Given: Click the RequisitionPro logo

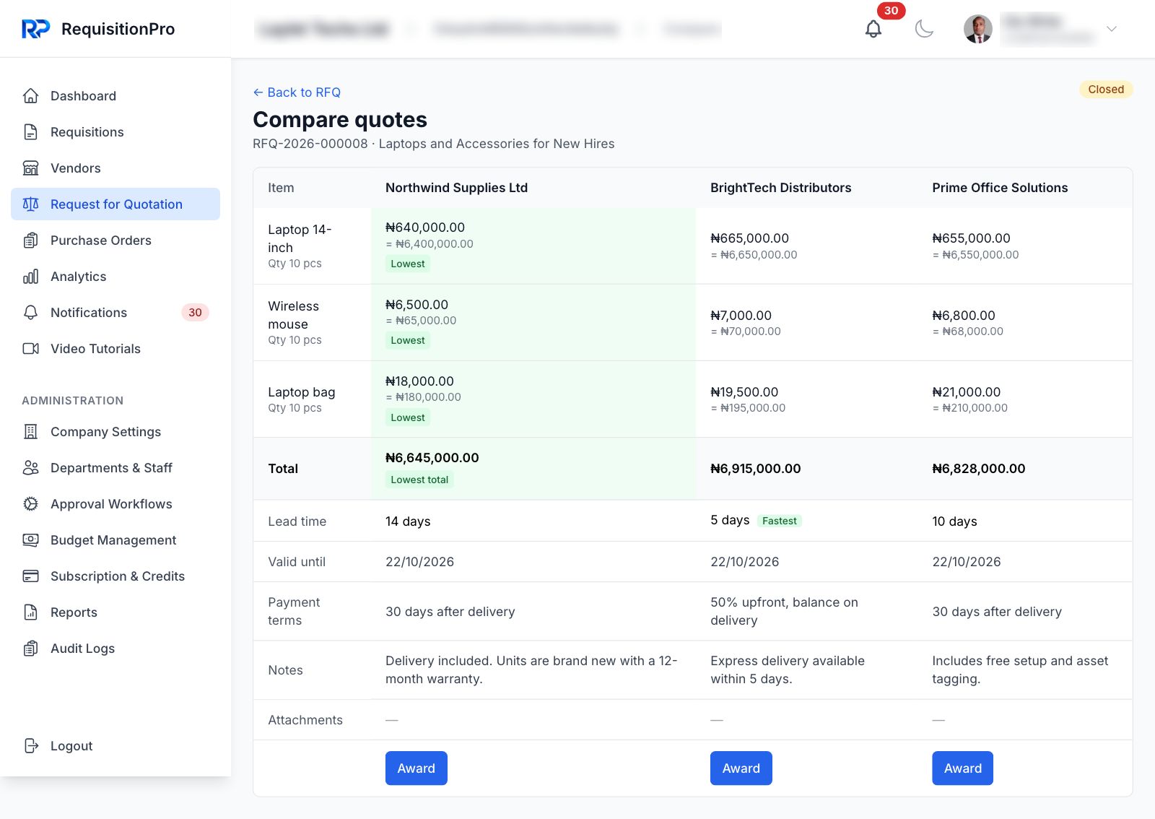Looking at the screenshot, I should tap(98, 29).
